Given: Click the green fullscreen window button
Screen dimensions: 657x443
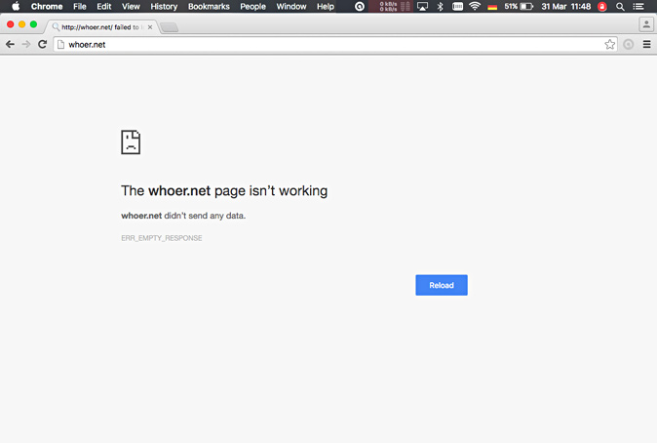Looking at the screenshot, I should tap(33, 24).
